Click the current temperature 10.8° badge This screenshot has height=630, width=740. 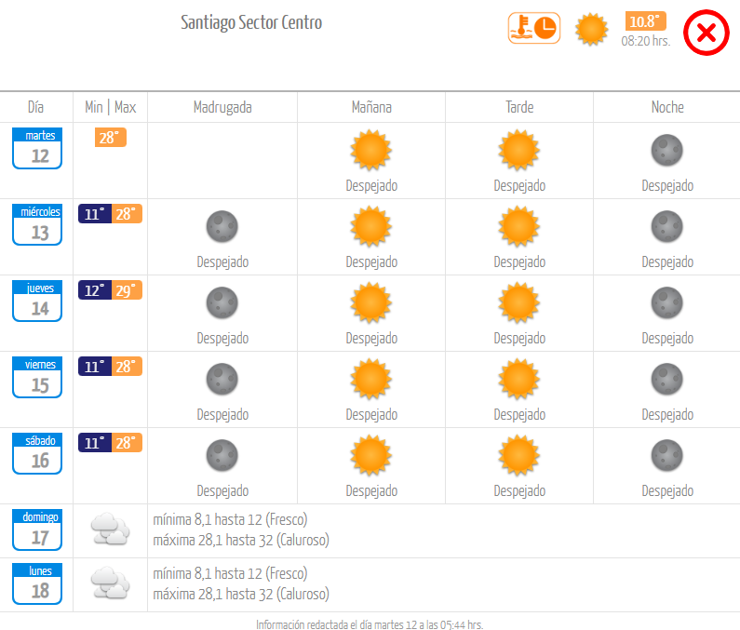[x=646, y=21]
